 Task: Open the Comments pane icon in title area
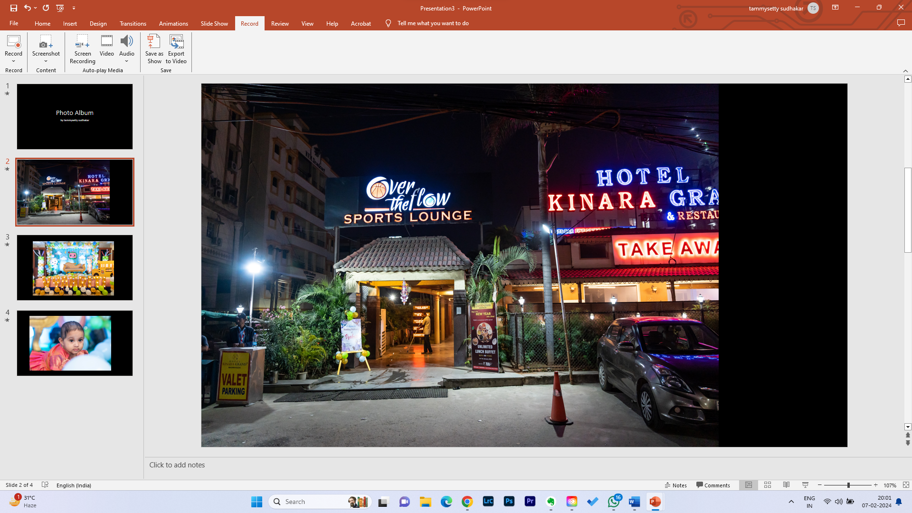pos(901,23)
